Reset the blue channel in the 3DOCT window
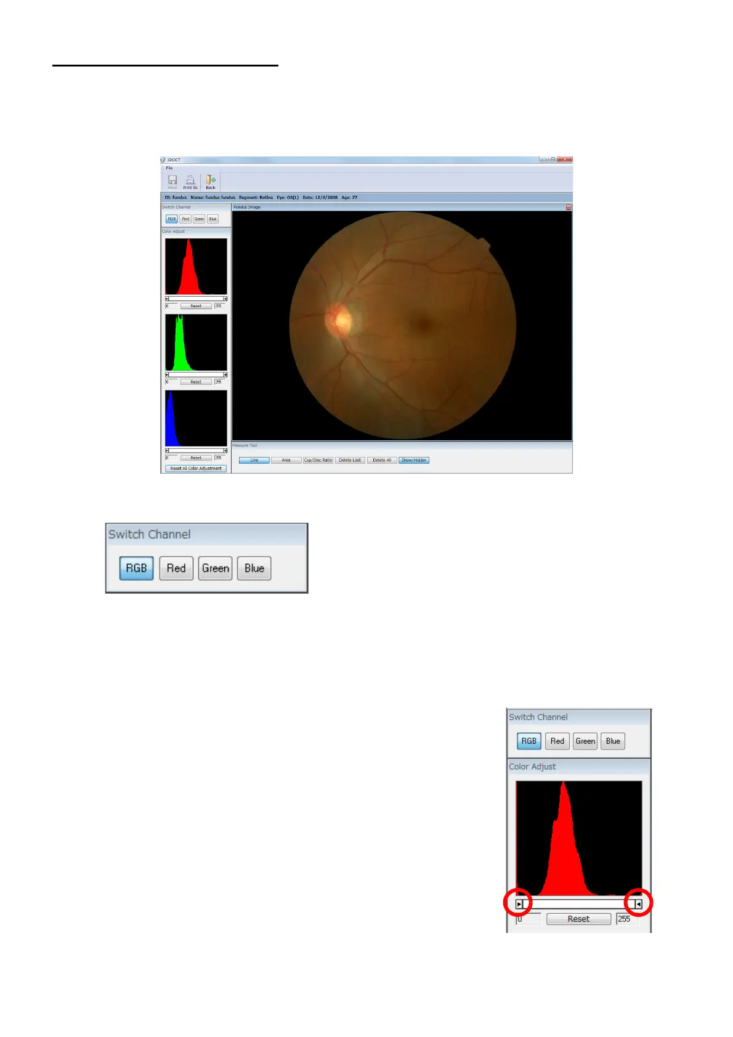This screenshot has height=1037, width=733. (x=196, y=458)
